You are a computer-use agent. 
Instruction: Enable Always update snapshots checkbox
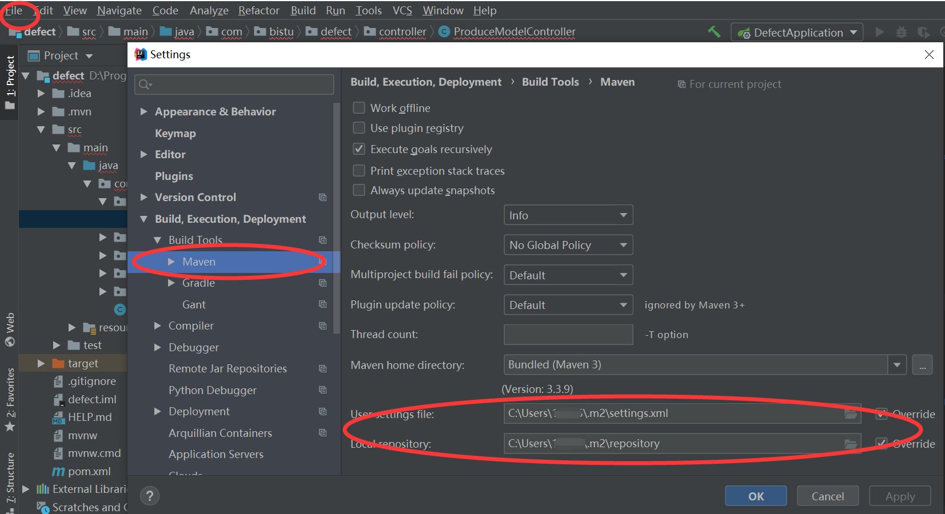click(x=359, y=190)
